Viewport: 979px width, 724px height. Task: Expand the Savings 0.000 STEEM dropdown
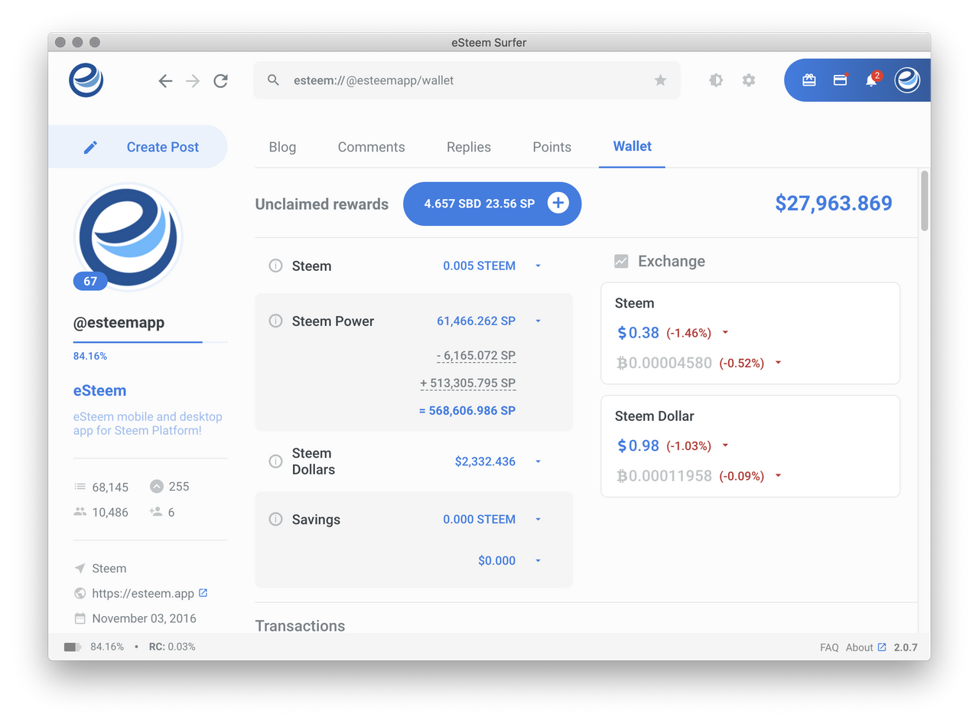(538, 520)
